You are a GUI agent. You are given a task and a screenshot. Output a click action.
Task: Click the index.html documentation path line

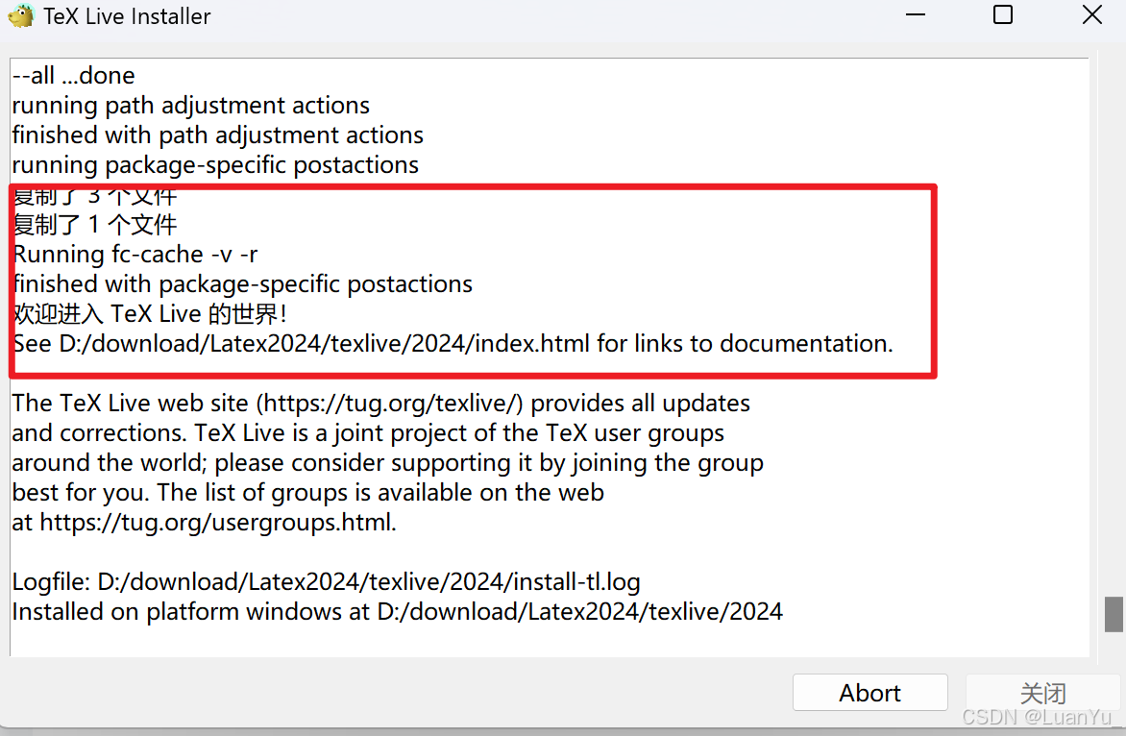(453, 344)
